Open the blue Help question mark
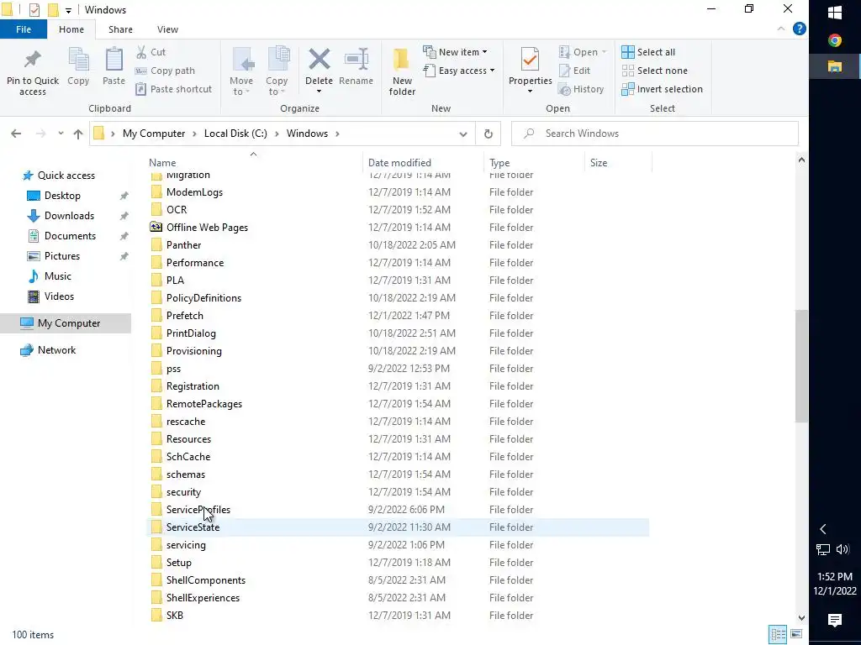The width and height of the screenshot is (861, 645). 800,29
